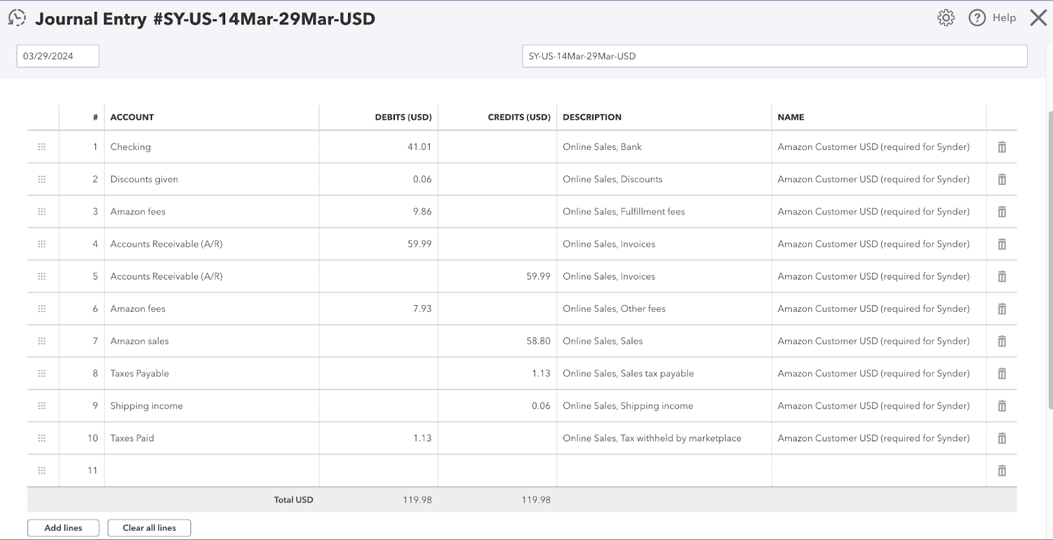
Task: Delete line 5 Accounts Receivable credit row
Action: (x=1002, y=276)
